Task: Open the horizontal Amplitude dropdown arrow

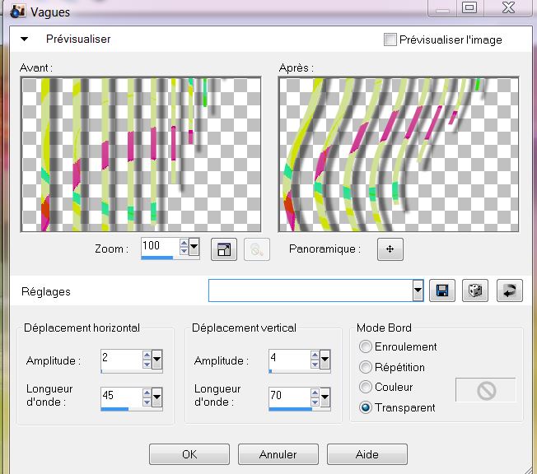Action: [156, 360]
